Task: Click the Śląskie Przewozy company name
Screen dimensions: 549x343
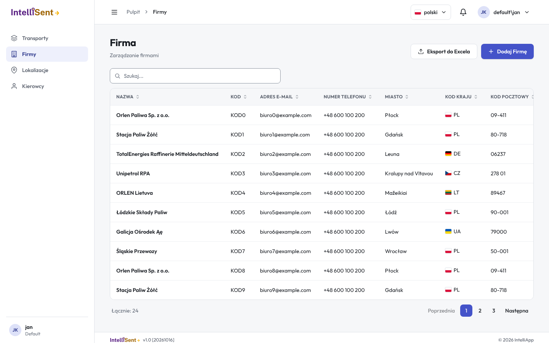Action: (x=136, y=251)
